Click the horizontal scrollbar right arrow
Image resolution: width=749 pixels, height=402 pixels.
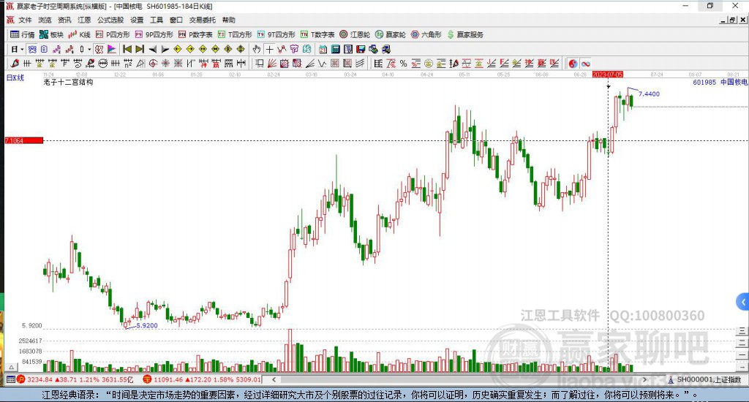point(645,379)
